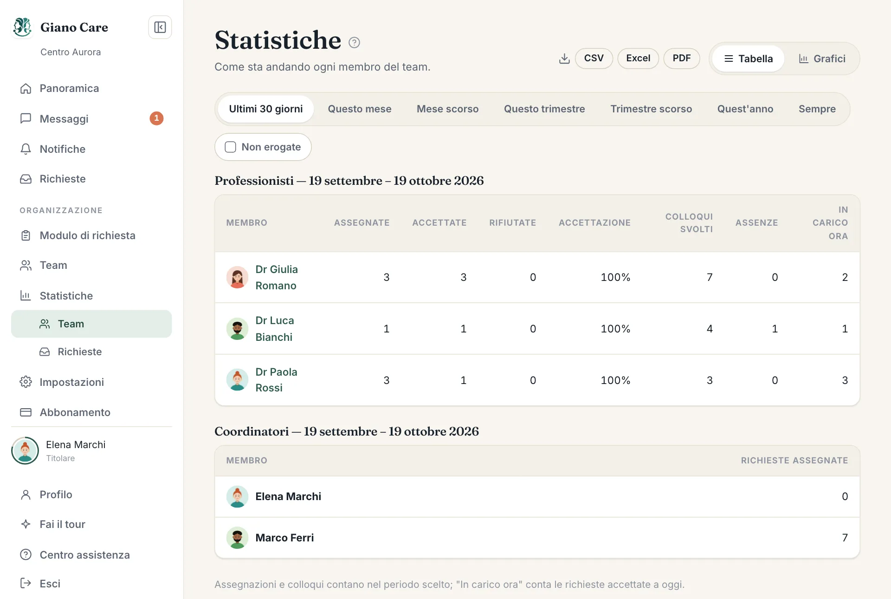
Task: Open Messaggi in the sidebar
Action: coord(91,119)
